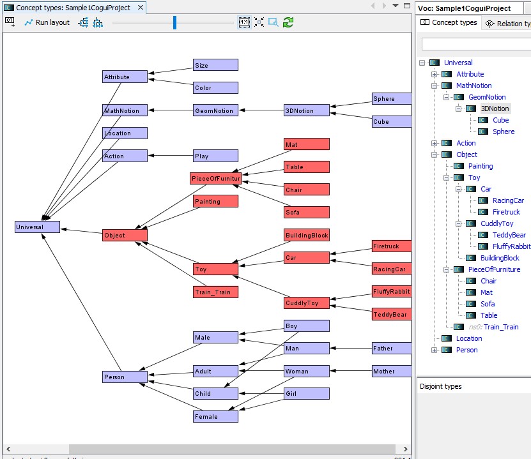Expand the Person tree node
The height and width of the screenshot is (459, 531).
434,350
